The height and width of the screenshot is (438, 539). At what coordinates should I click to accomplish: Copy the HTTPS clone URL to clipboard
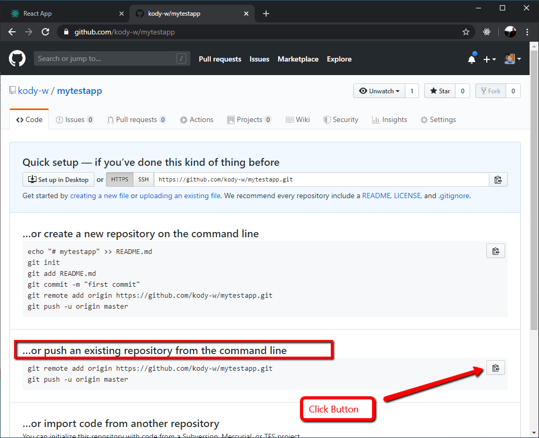pos(498,180)
